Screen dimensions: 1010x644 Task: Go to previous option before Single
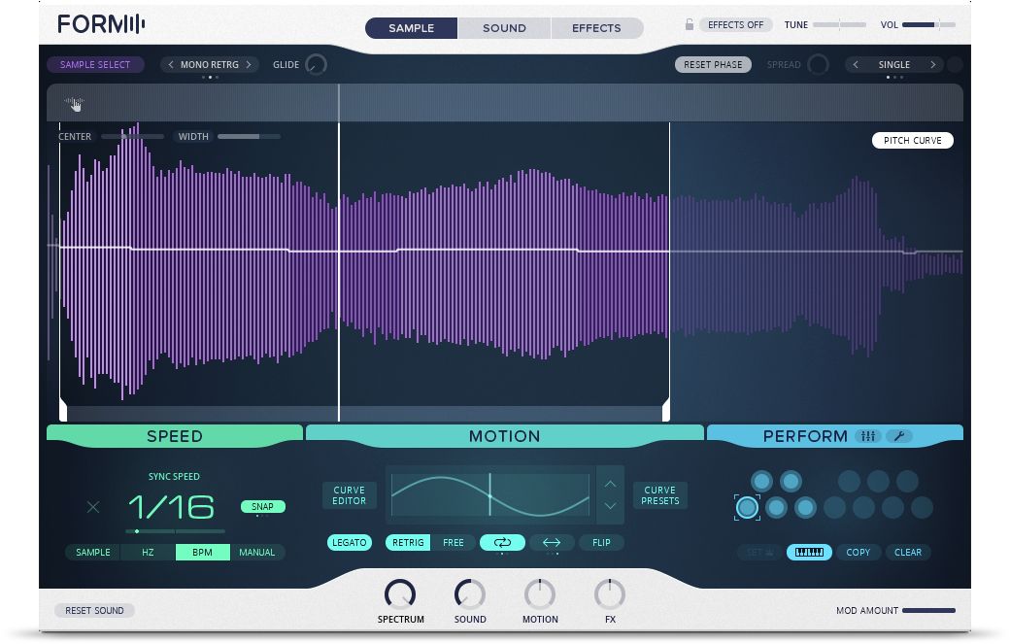[856, 65]
